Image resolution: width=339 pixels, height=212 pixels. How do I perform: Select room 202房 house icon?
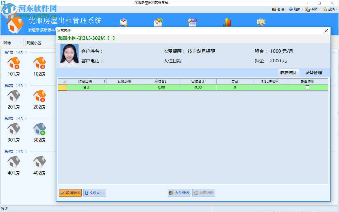point(39,96)
